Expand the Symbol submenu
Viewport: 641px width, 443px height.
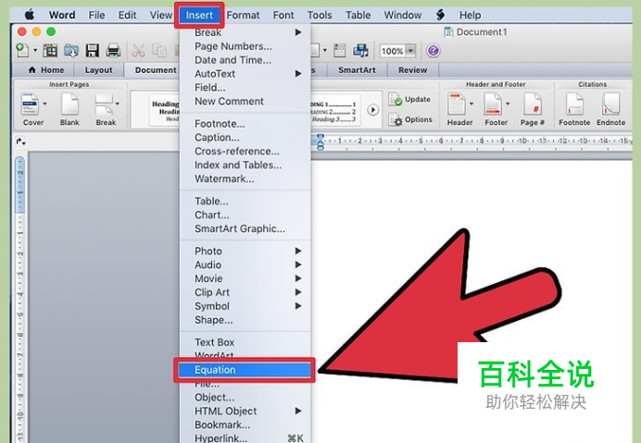click(245, 306)
